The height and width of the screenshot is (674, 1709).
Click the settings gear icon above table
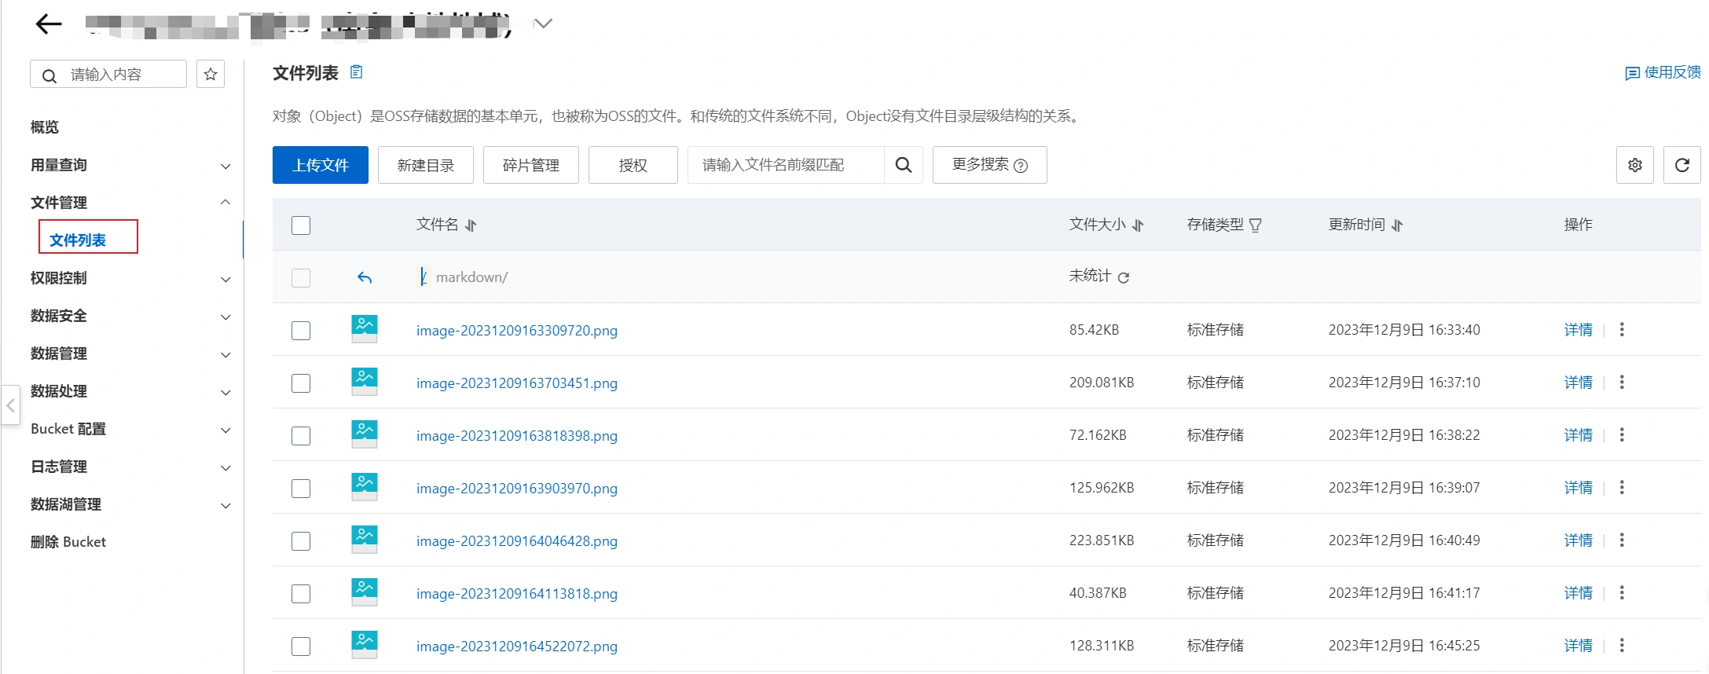click(x=1634, y=165)
